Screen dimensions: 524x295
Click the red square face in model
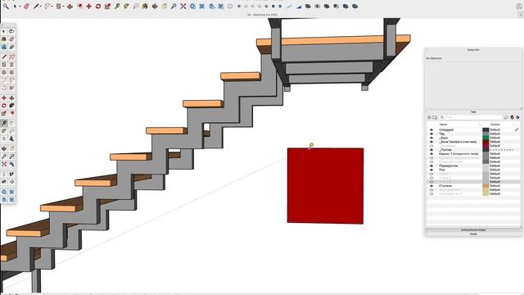click(325, 186)
